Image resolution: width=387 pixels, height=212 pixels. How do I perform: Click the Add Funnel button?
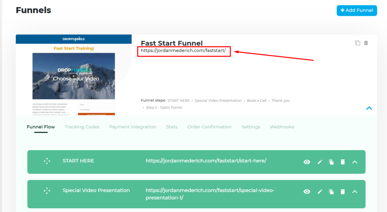click(x=357, y=10)
